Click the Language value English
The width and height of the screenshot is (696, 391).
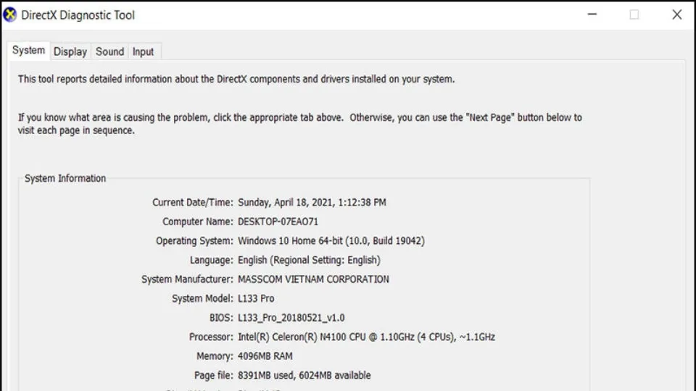click(x=309, y=260)
